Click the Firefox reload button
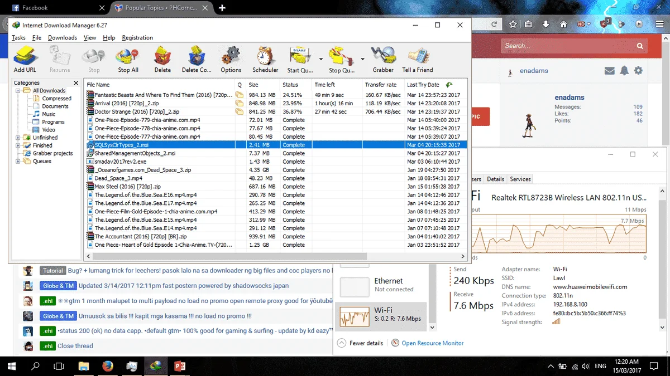Viewport: 670px width, 376px height. coord(494,24)
